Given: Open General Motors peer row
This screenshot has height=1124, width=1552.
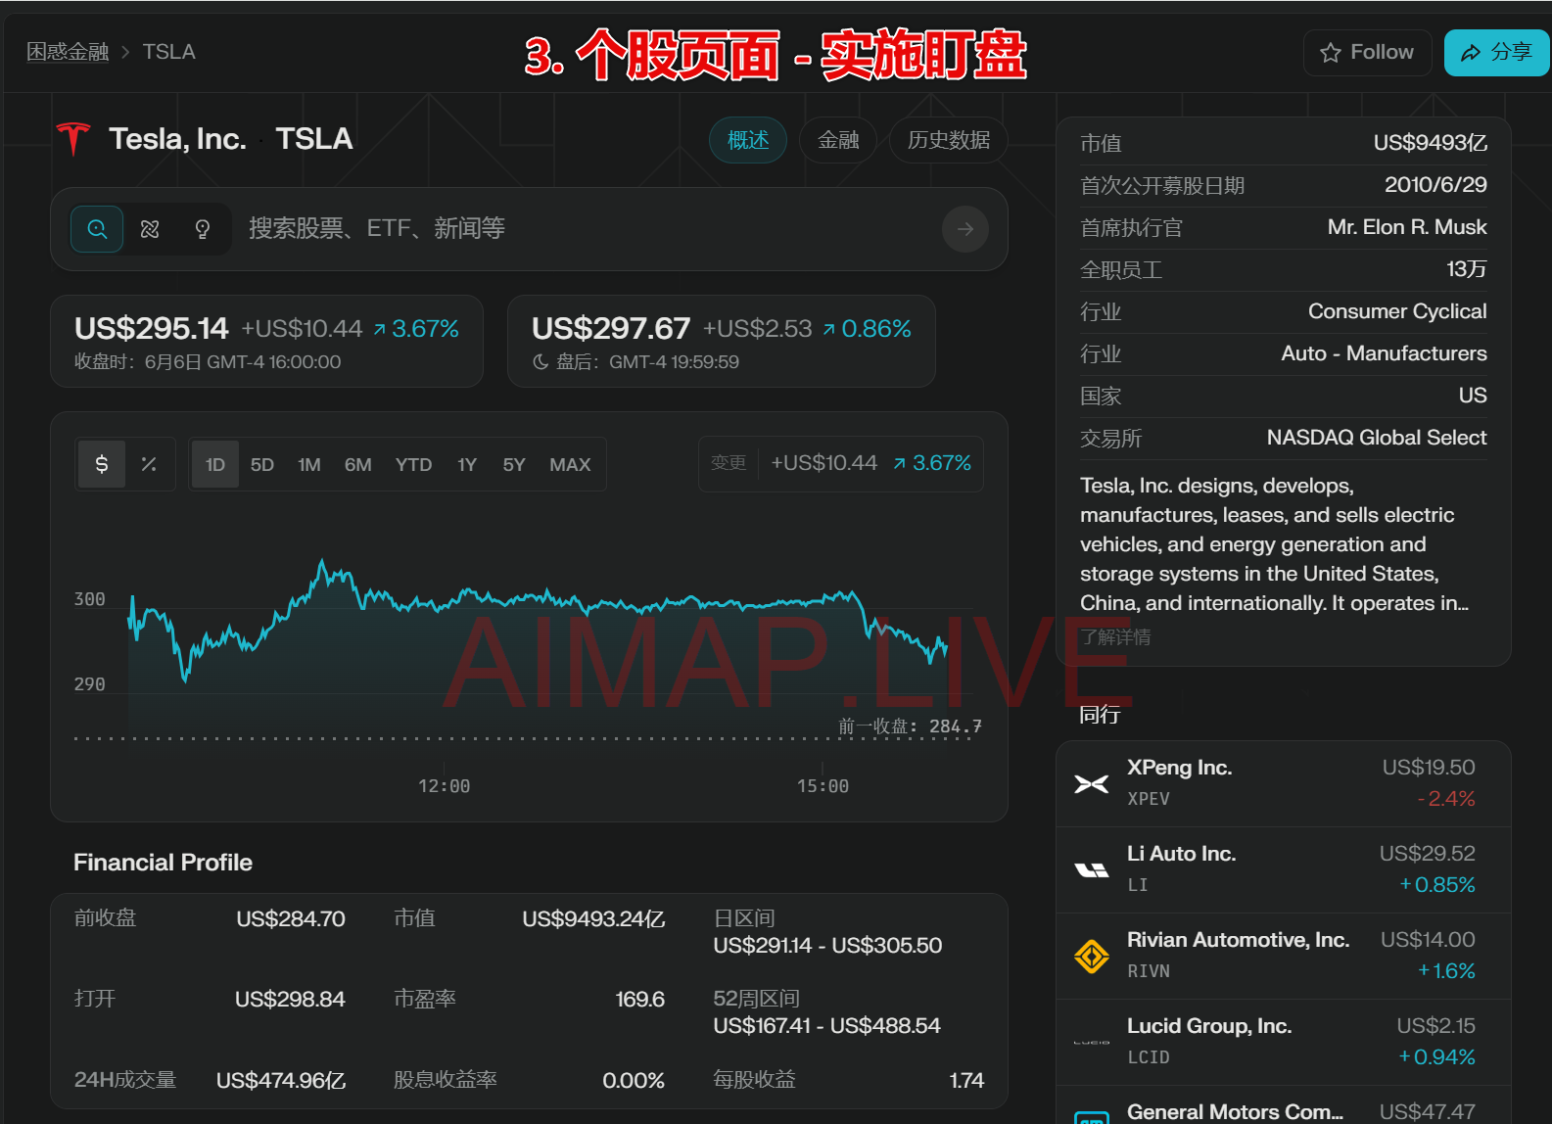Looking at the screenshot, I should coord(1284,1105).
